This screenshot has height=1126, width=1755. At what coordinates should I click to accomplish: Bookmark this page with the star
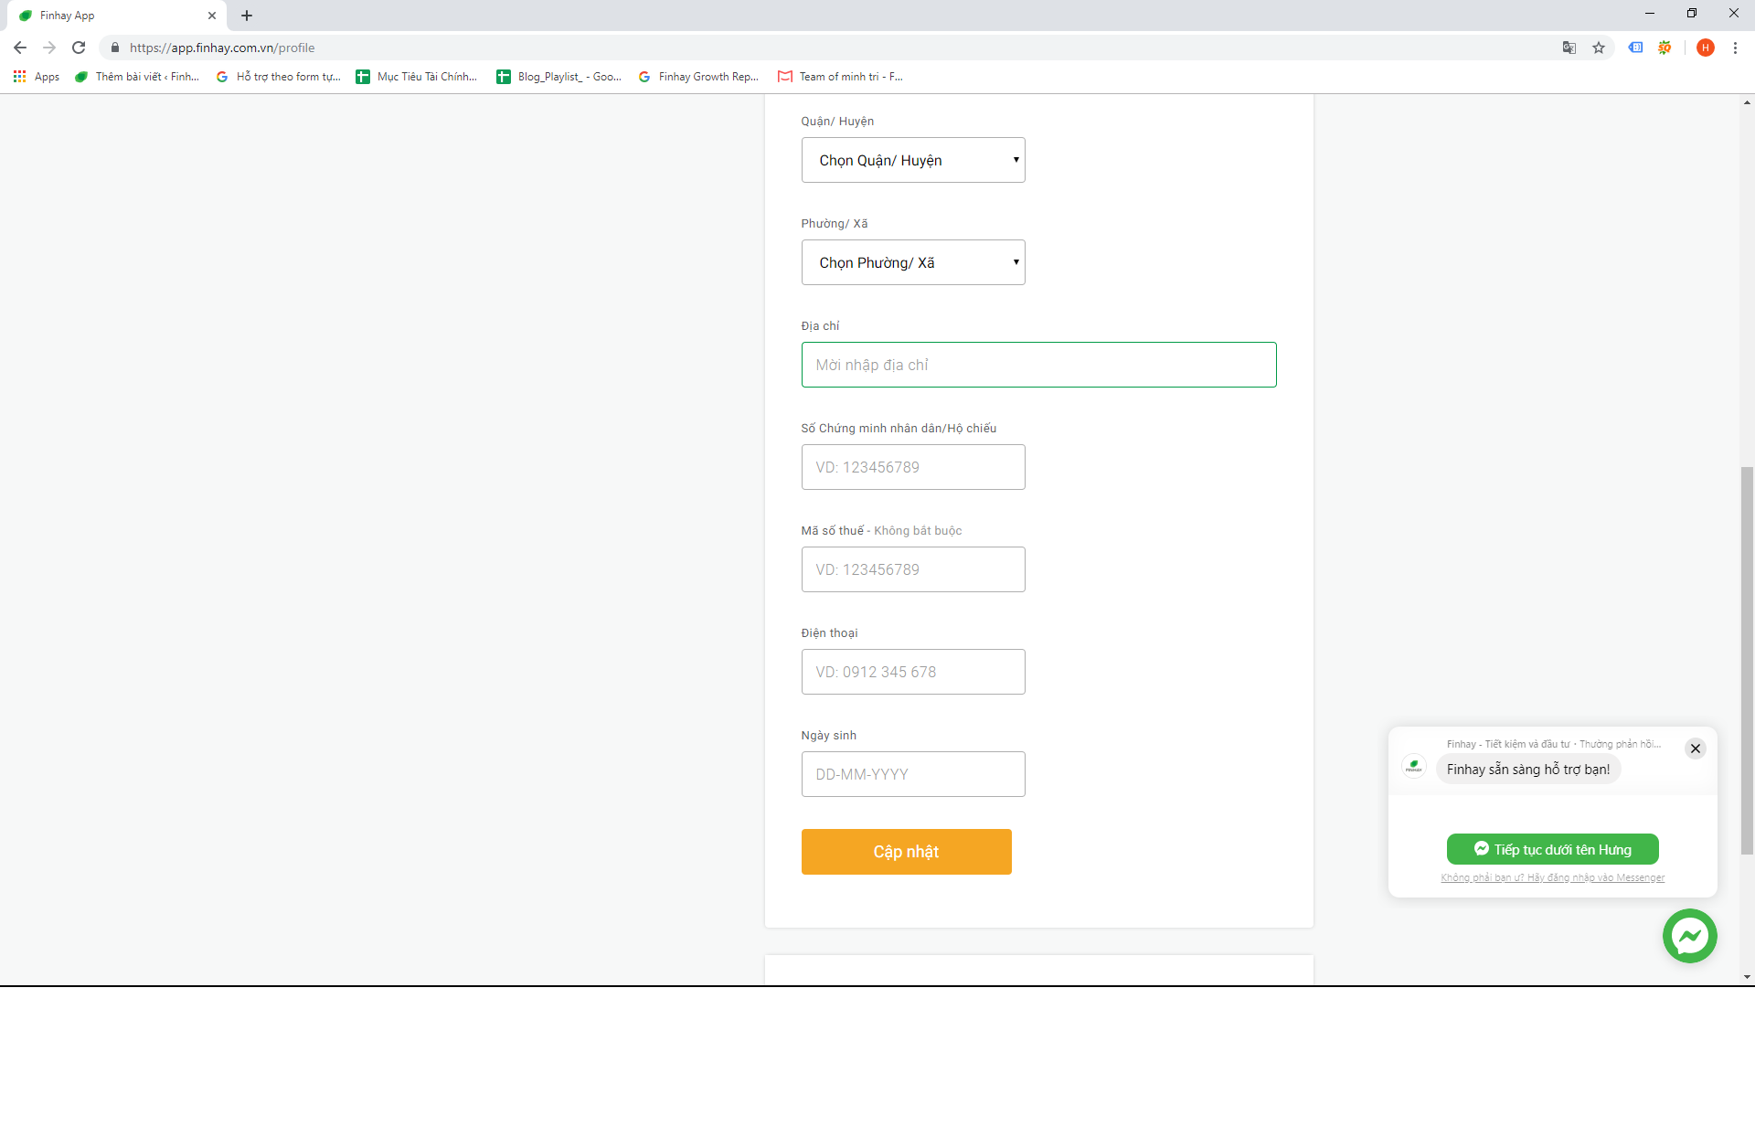coord(1599,48)
